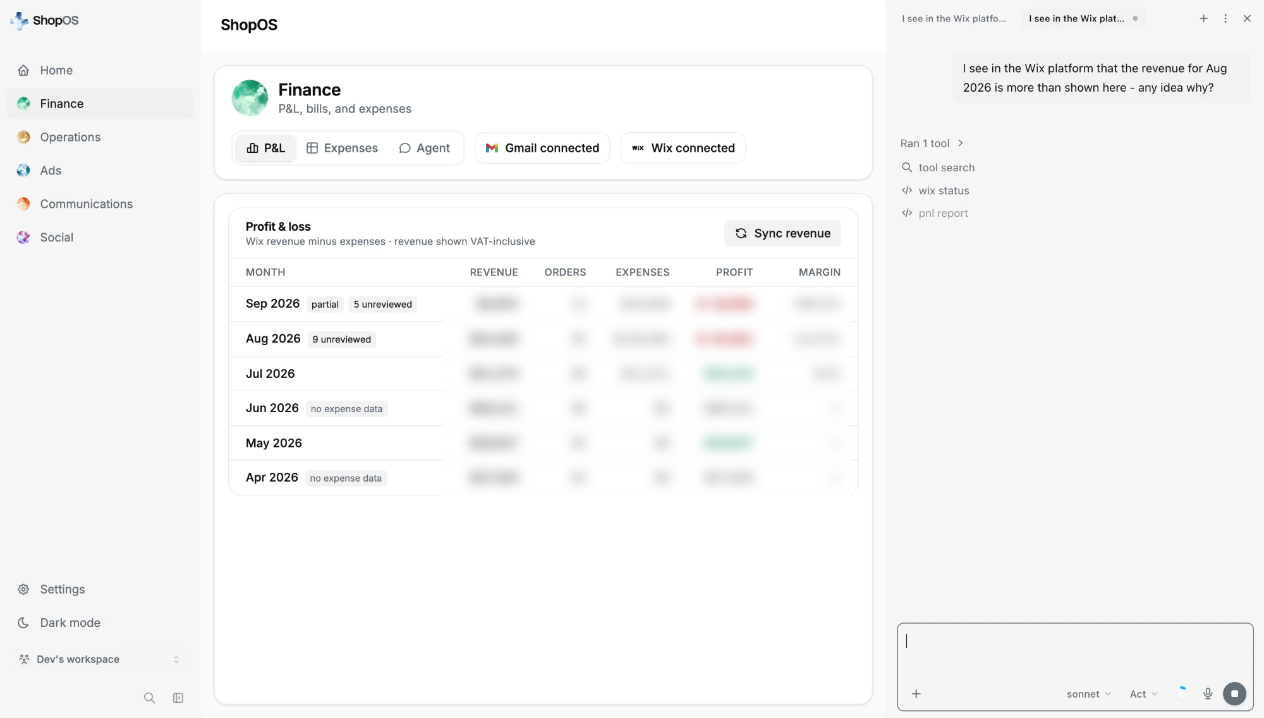Click the MARGIN column header
Screen dimensions: 1264x718
819,272
